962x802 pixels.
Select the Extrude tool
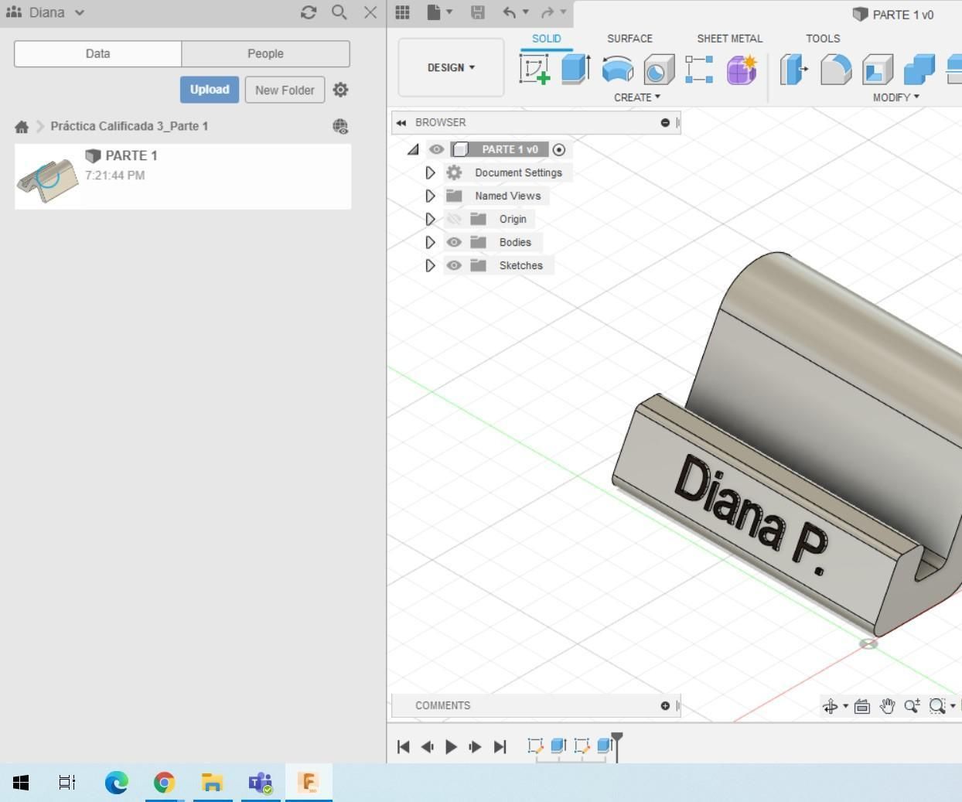(x=576, y=69)
